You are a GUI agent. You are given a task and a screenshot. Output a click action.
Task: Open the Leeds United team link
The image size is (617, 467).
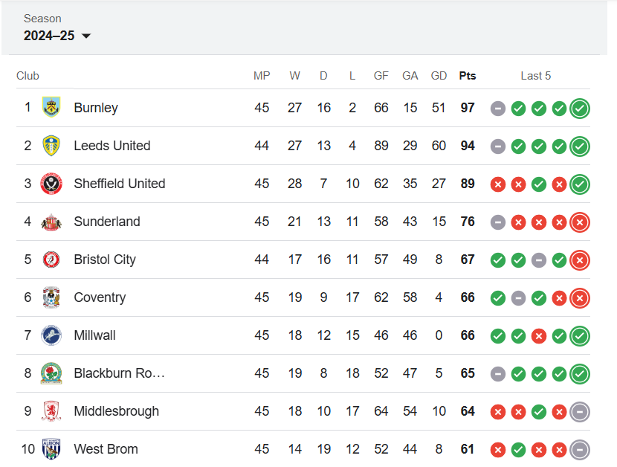[x=112, y=146]
